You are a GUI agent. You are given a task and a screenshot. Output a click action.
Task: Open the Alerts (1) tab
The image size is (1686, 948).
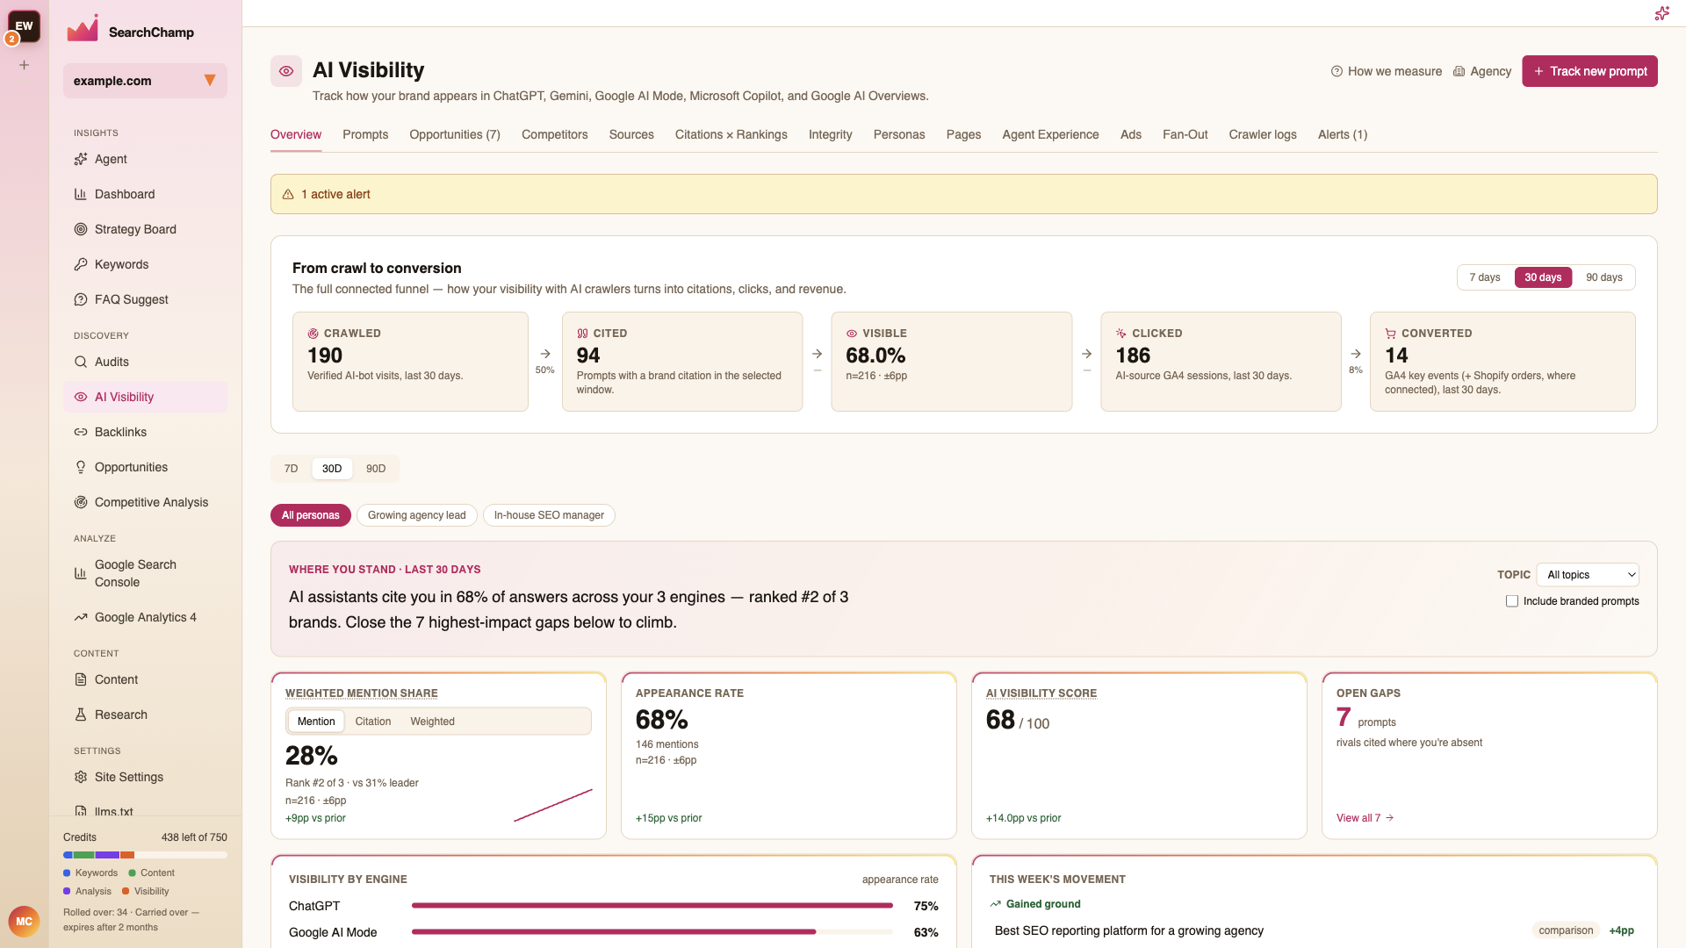click(x=1343, y=134)
